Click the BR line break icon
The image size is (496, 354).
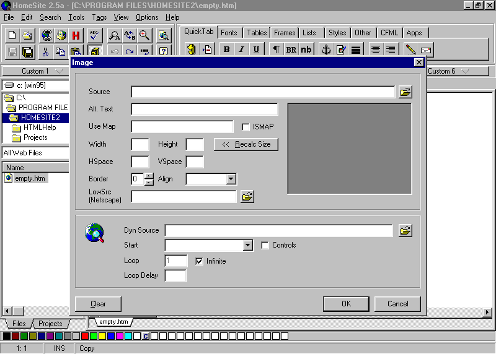[291, 50]
